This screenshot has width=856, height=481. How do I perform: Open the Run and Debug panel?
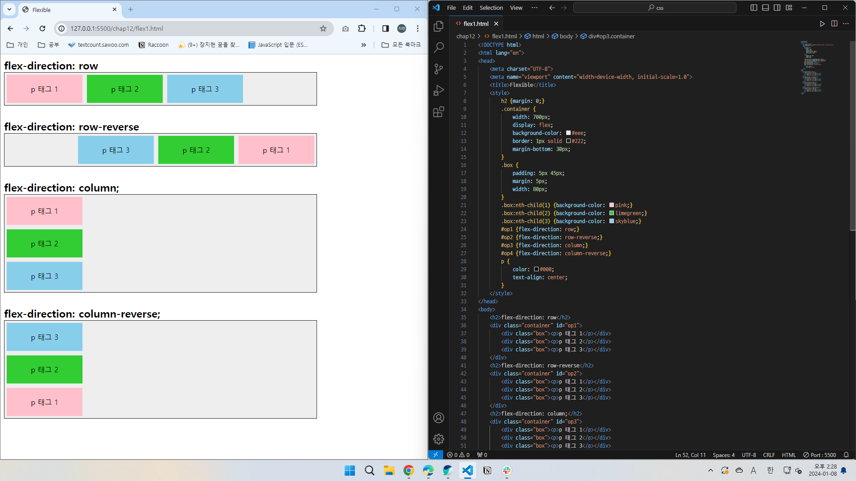[439, 90]
